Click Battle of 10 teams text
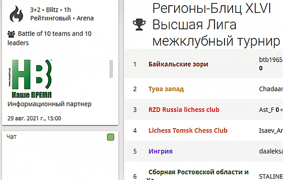Screen dimensions: 283x180 tap(49, 38)
